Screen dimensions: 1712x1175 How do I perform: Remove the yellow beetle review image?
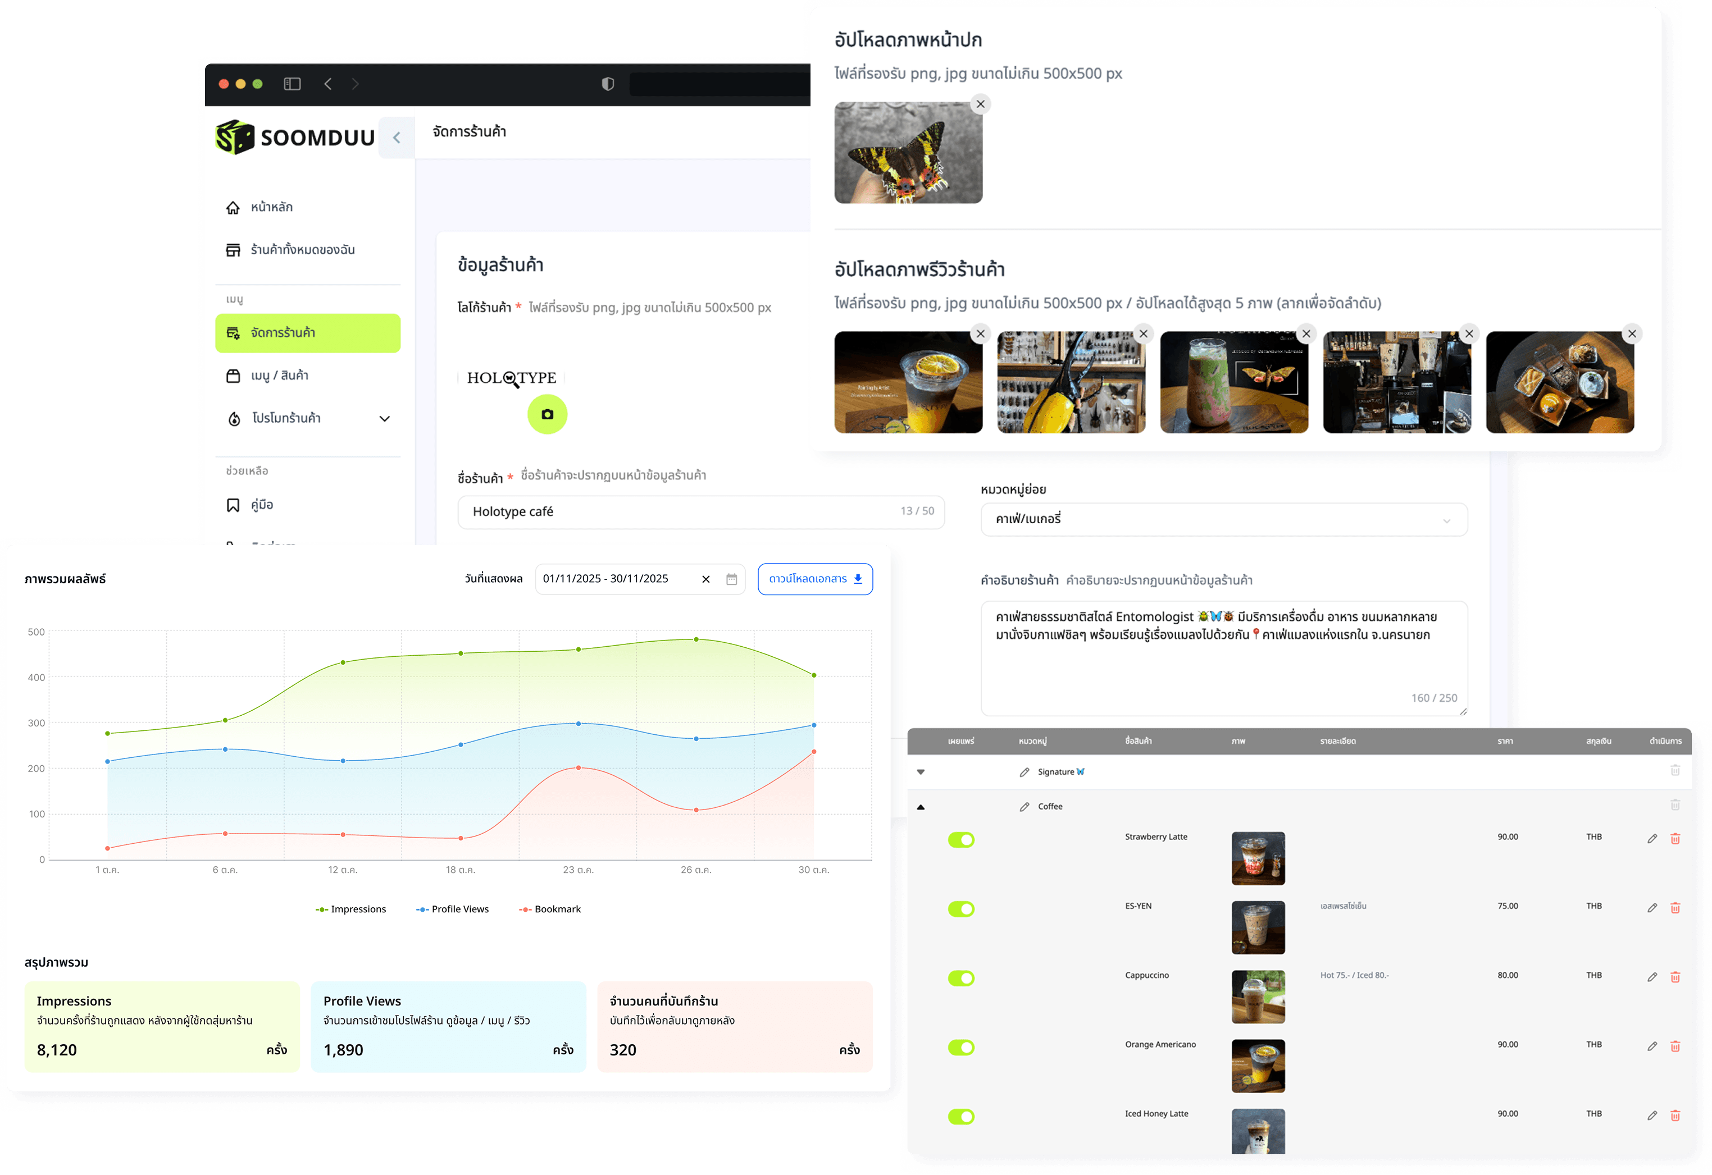(x=1143, y=333)
